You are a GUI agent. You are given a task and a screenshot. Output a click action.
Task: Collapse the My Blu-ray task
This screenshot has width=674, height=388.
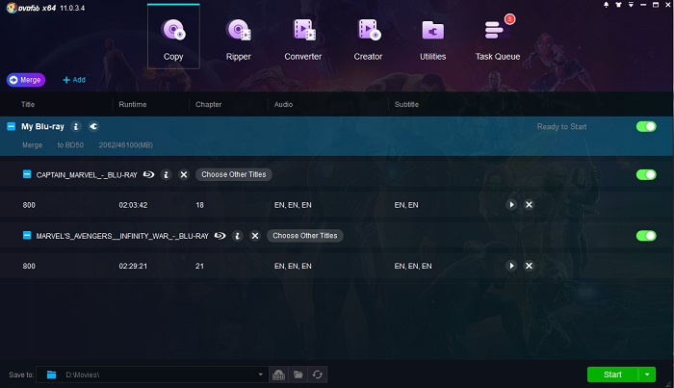click(x=12, y=126)
